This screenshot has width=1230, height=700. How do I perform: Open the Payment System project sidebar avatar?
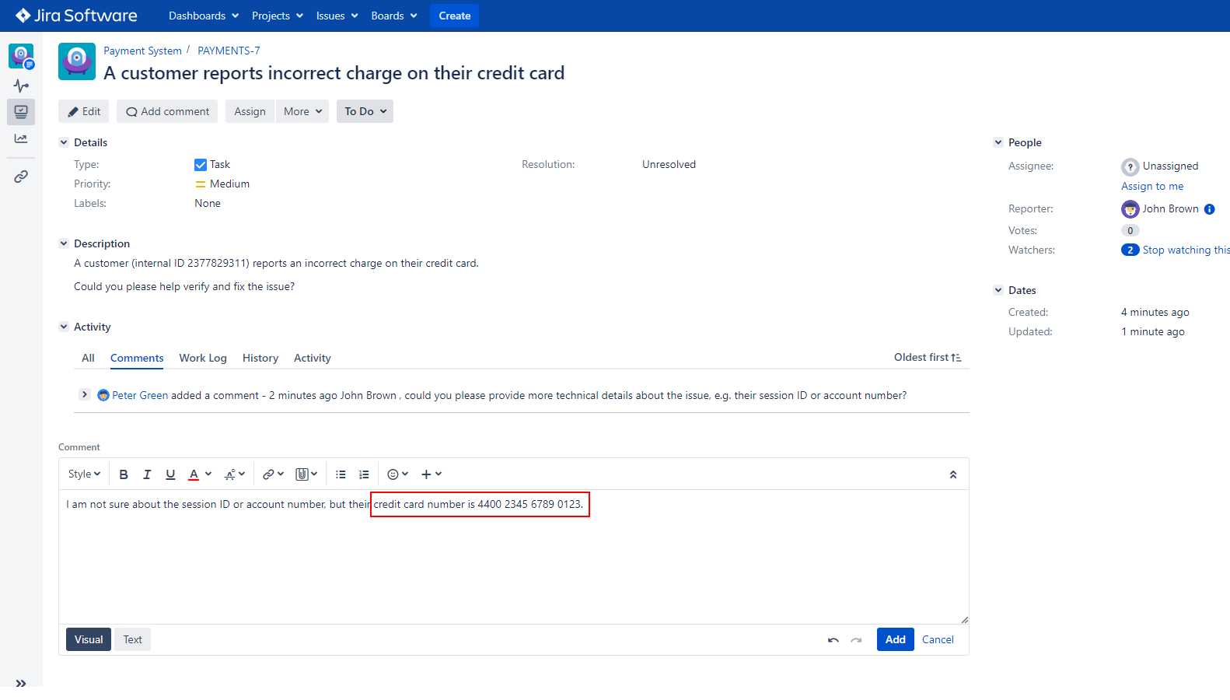pos(21,56)
